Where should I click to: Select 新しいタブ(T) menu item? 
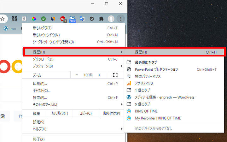tap(73, 28)
